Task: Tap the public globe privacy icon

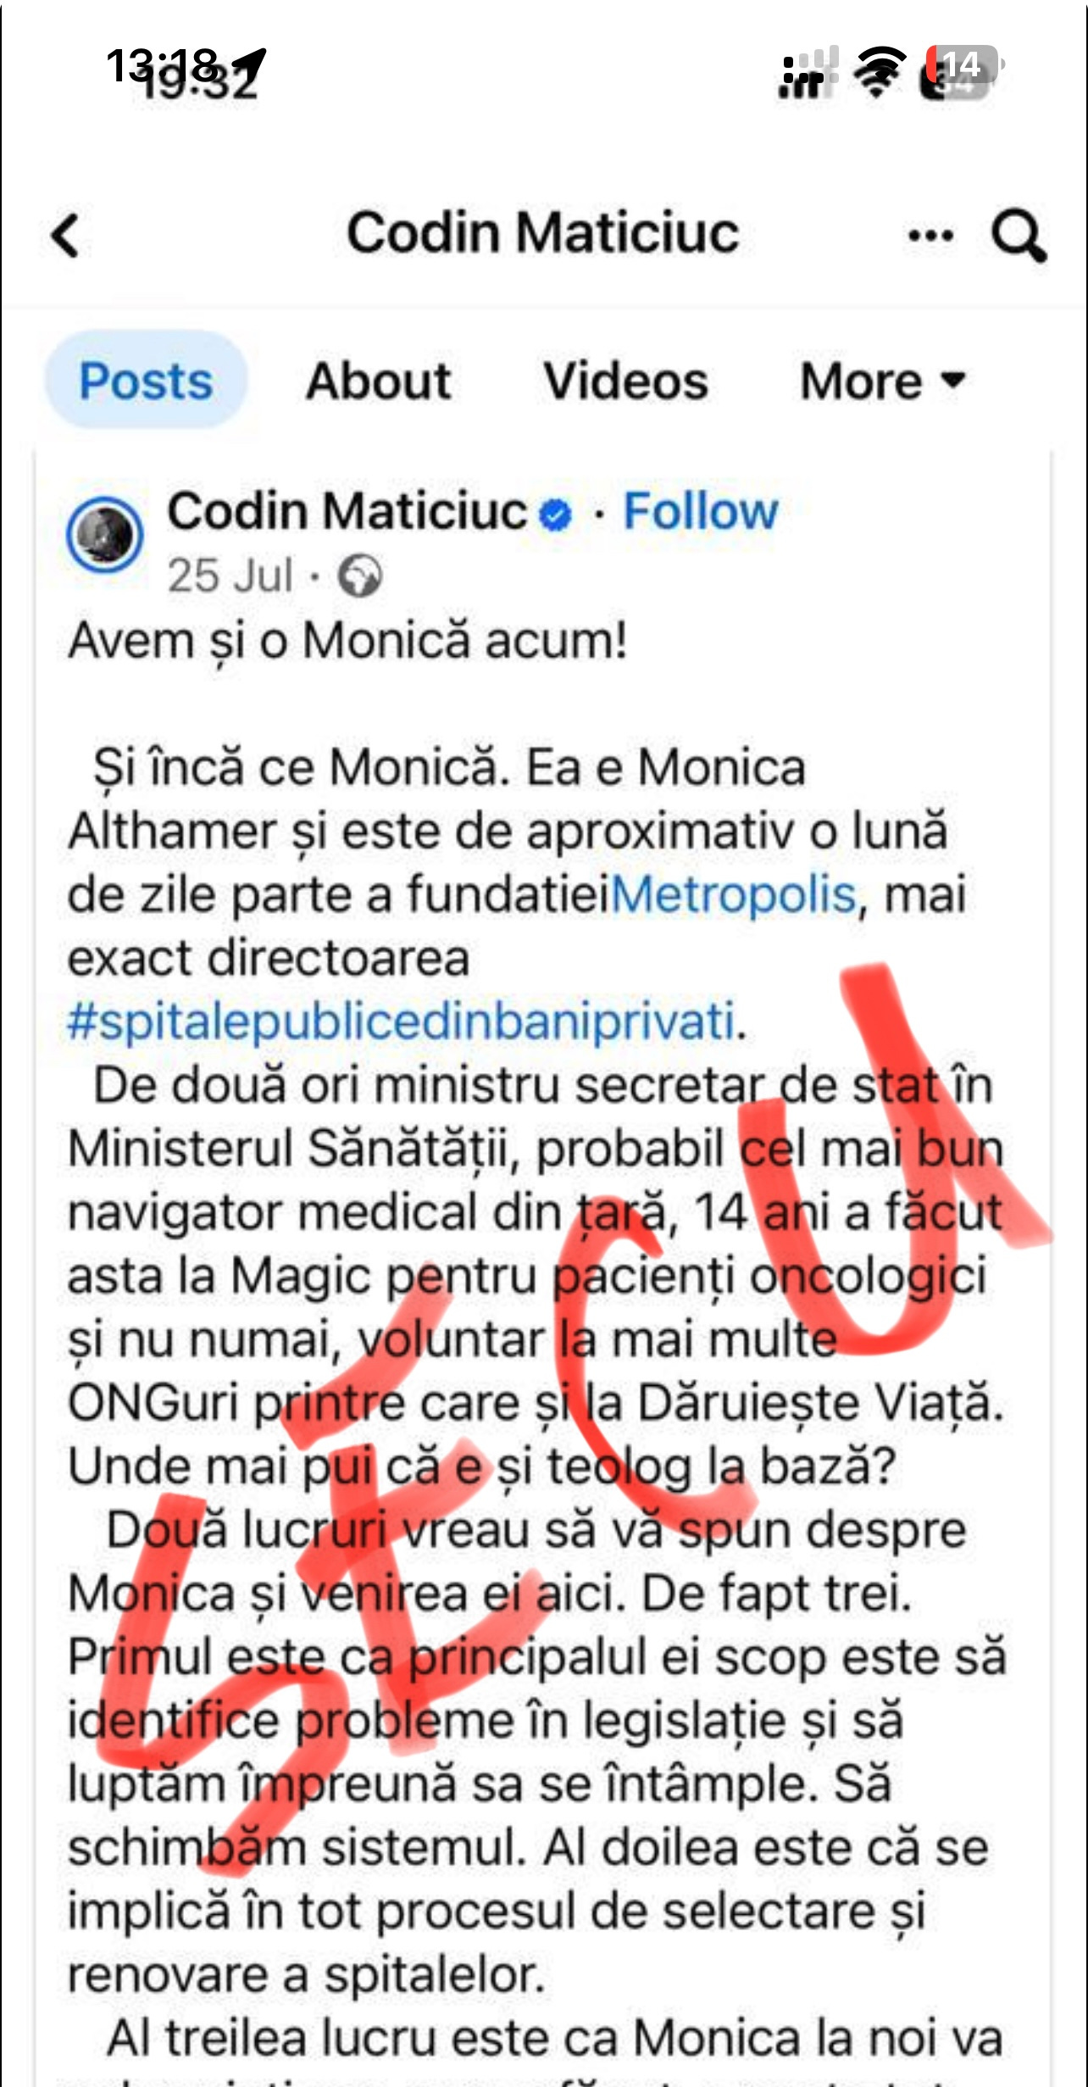Action: (359, 576)
